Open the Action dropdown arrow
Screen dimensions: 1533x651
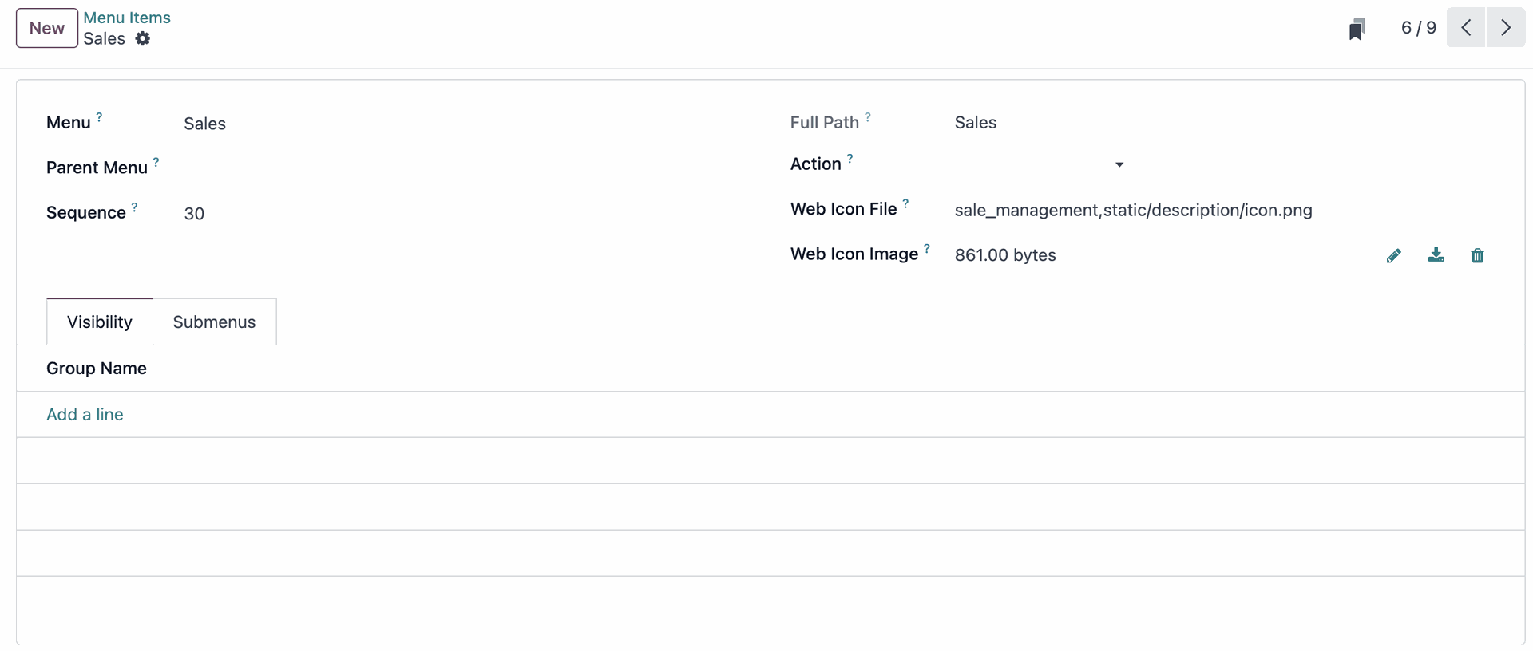[x=1119, y=165]
